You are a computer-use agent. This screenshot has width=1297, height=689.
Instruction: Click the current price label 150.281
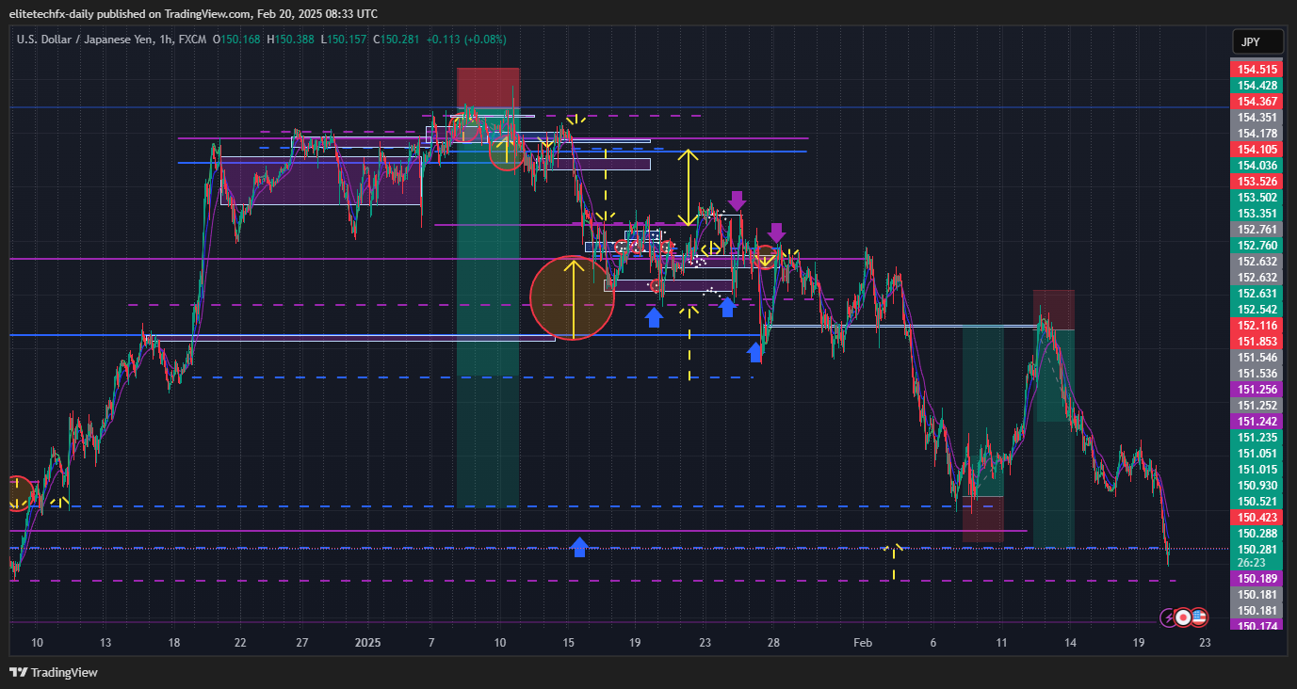[1257, 550]
